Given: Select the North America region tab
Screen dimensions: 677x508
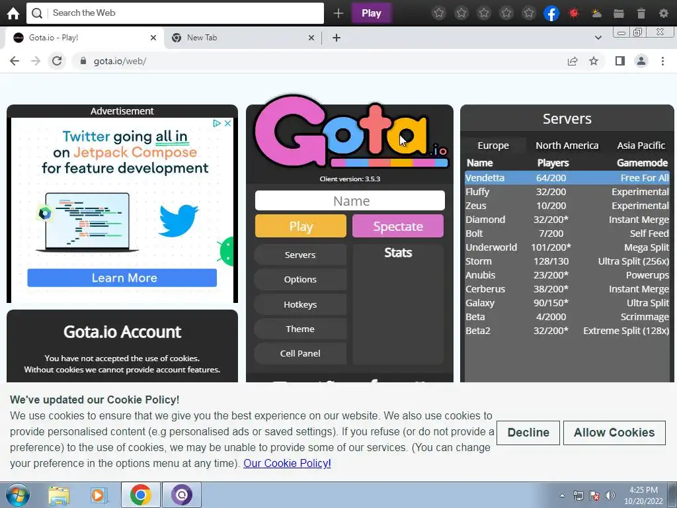Looking at the screenshot, I should [x=567, y=146].
